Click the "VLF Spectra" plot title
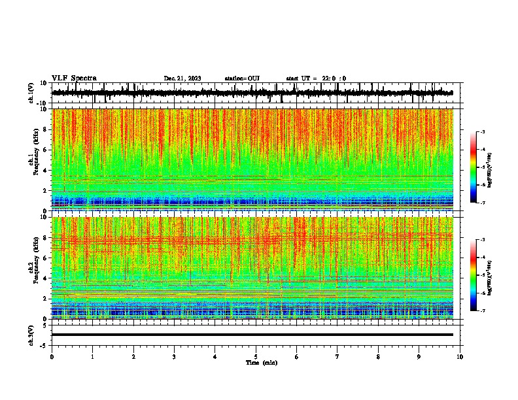Viewport: 518px width, 400px height. pos(74,78)
